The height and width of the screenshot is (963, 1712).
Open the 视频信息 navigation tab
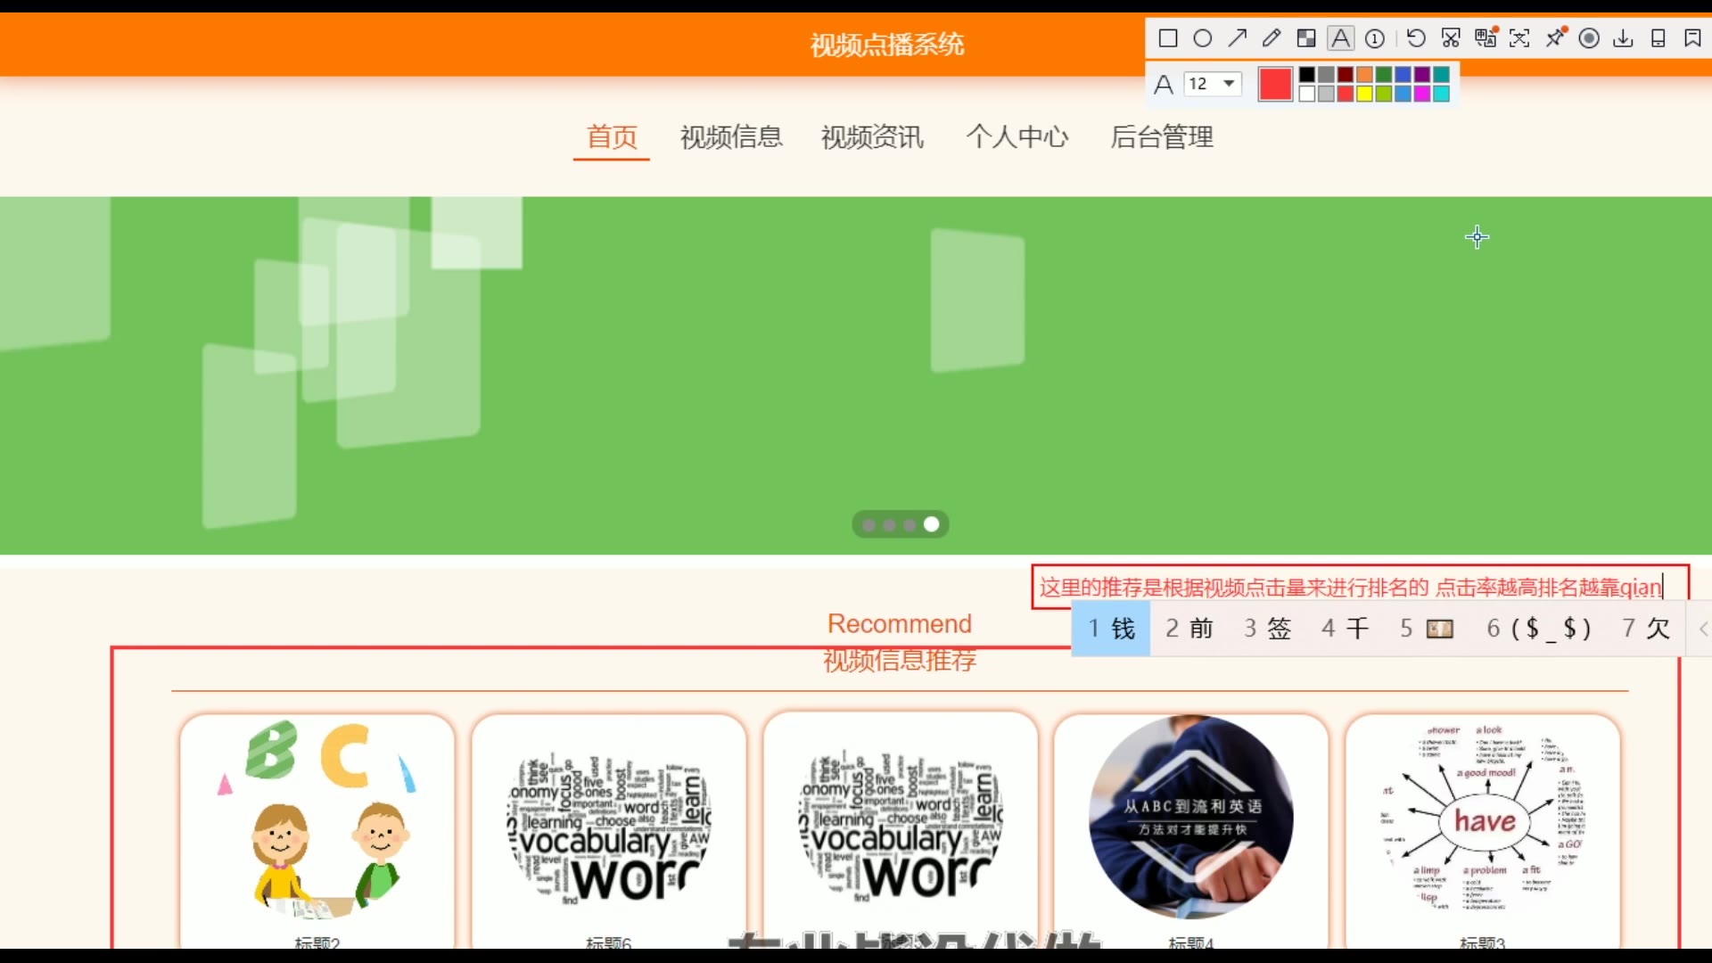(x=731, y=137)
